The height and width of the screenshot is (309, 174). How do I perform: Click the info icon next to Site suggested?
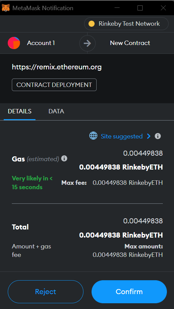coord(158,136)
